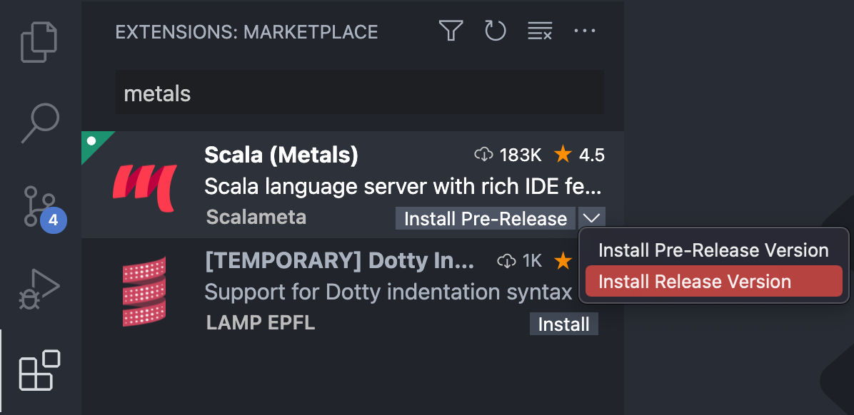Open the Explorer view icon
This screenshot has height=415, width=854.
[x=41, y=41]
